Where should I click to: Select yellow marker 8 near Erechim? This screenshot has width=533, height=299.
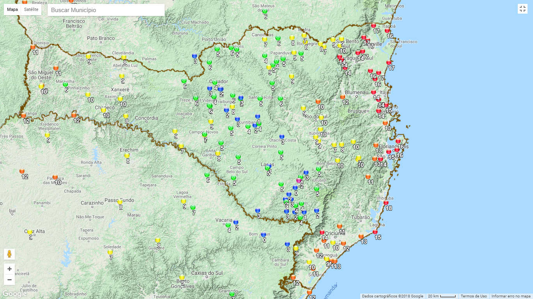pos(127,155)
